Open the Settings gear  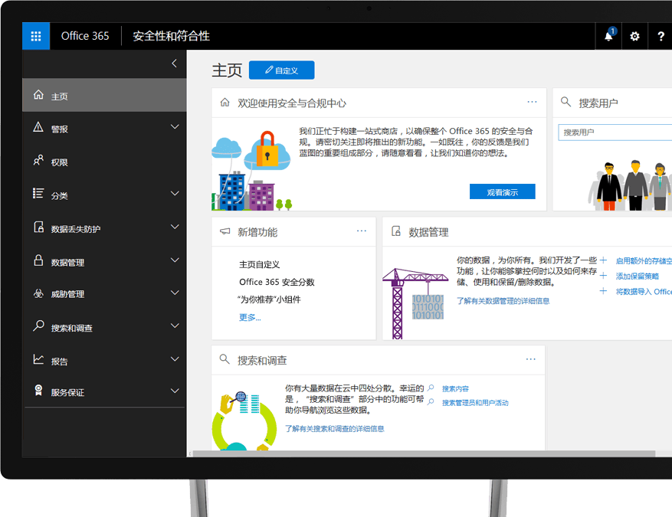[x=634, y=35]
